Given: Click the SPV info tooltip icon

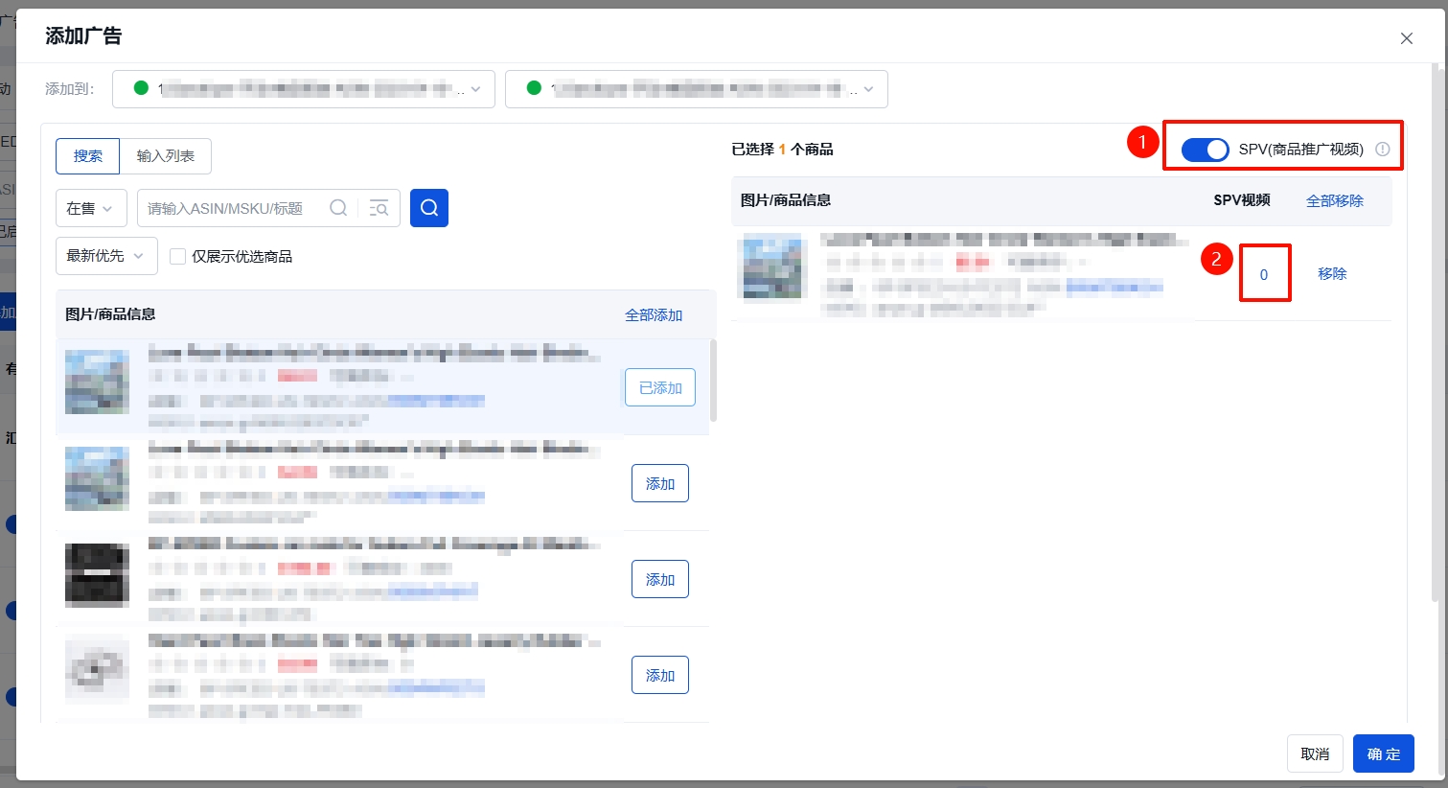Looking at the screenshot, I should [1382, 150].
